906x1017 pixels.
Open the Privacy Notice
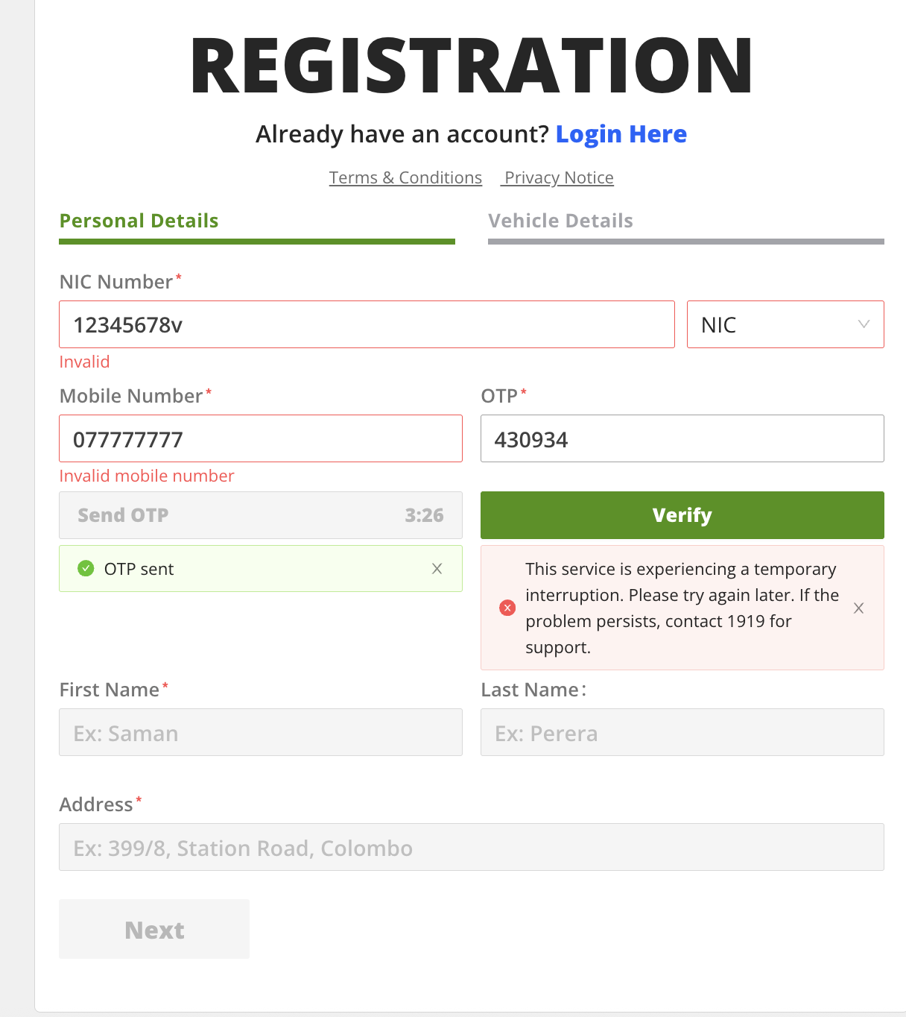pos(557,177)
